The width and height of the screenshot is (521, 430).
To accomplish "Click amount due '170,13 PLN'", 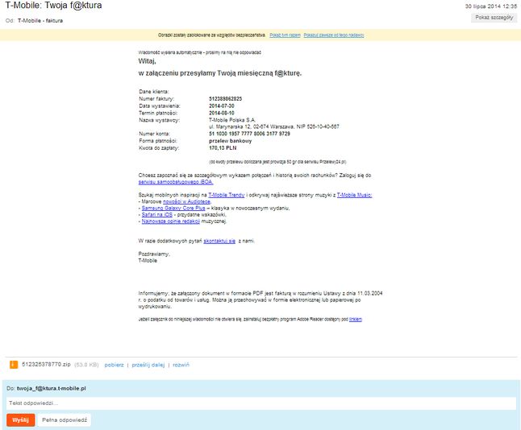I will (223, 148).
